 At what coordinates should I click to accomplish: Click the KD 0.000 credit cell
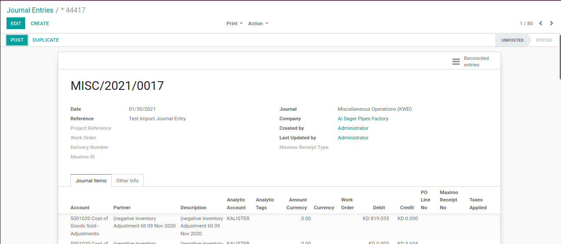tap(408, 218)
